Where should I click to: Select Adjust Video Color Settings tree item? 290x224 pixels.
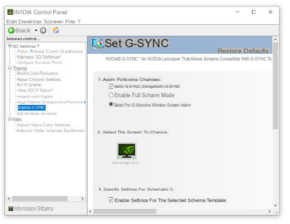pyautogui.click(x=43, y=125)
